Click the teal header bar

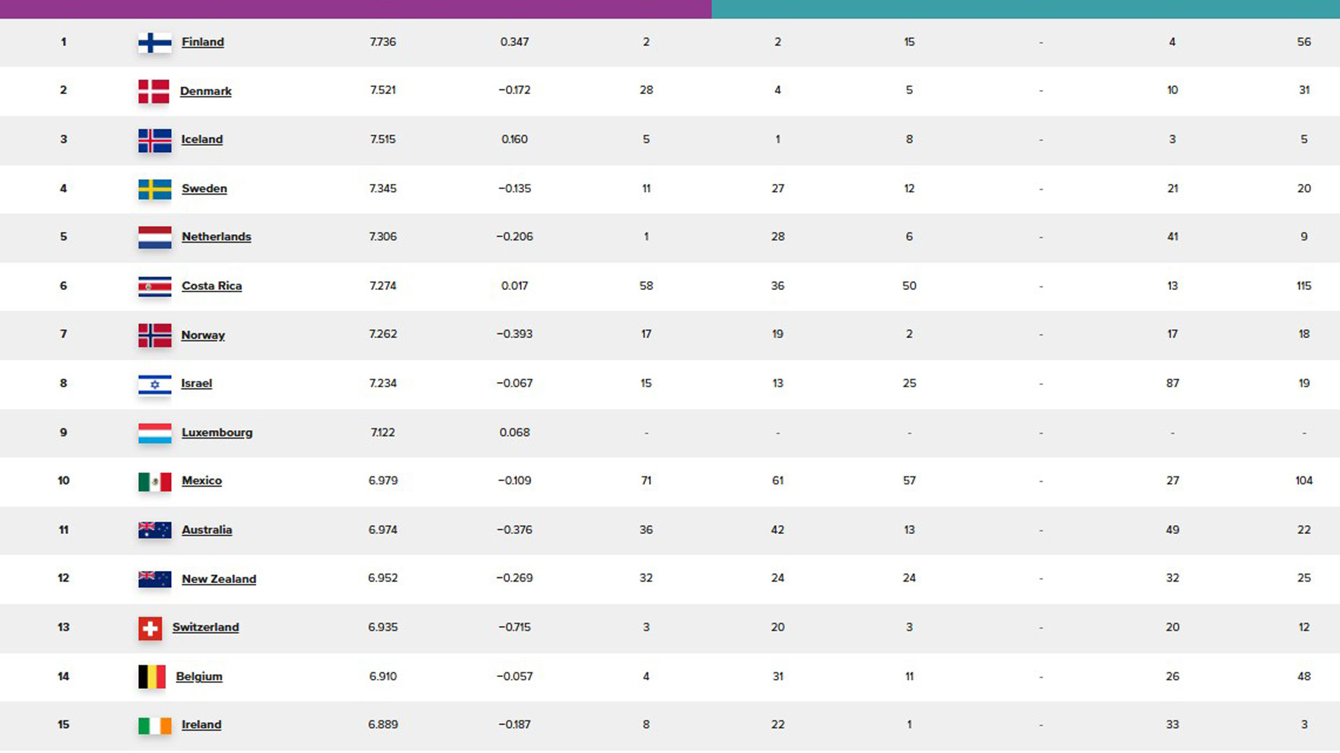pos(1025,8)
